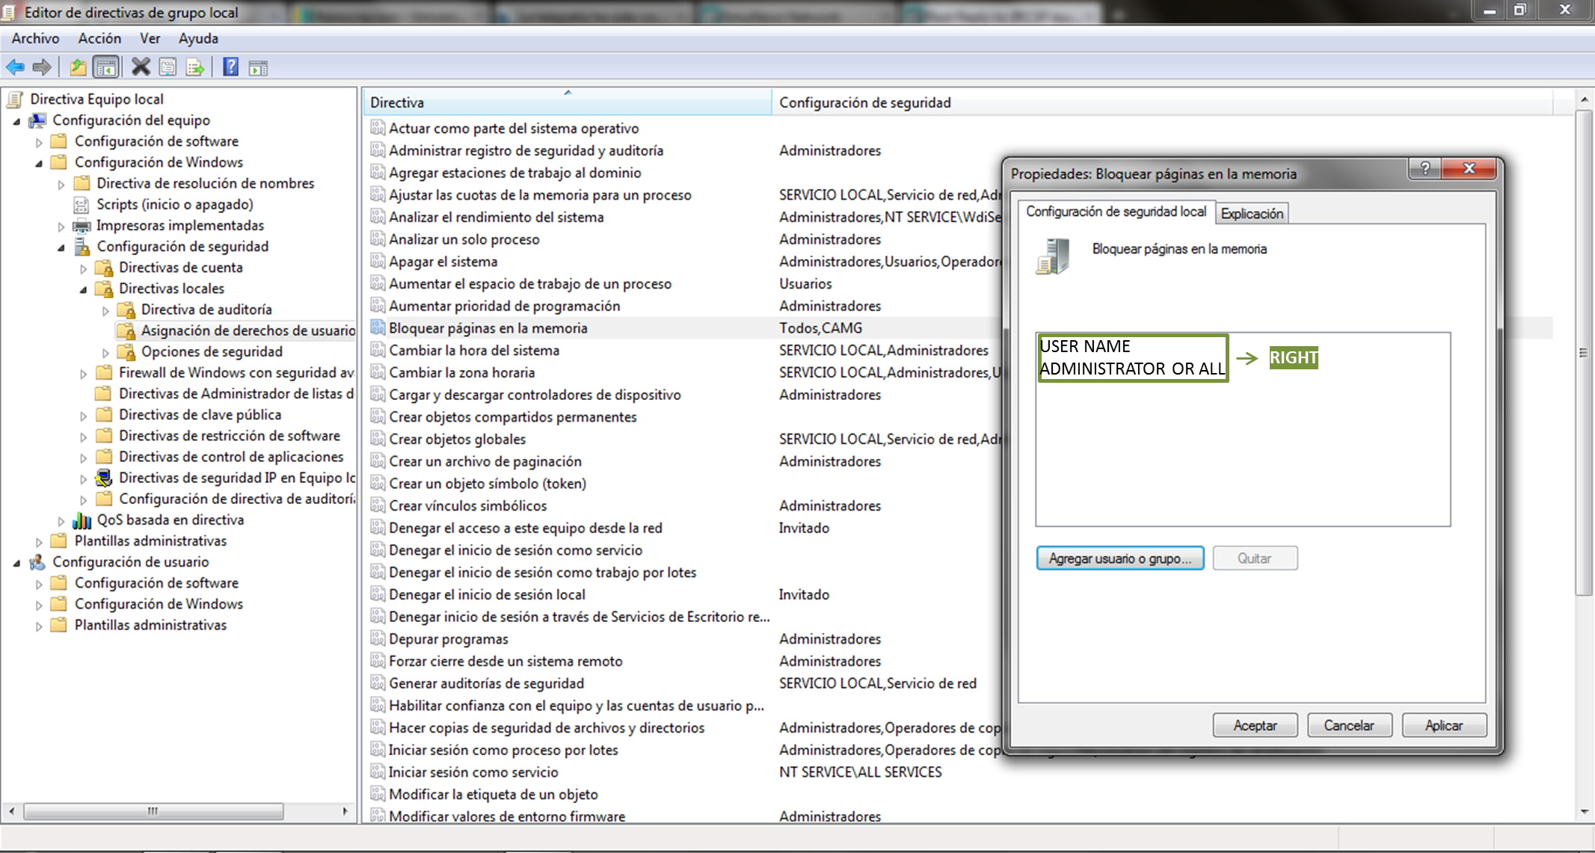Click the Up one level folder icon
The image size is (1595, 853).
click(x=78, y=67)
